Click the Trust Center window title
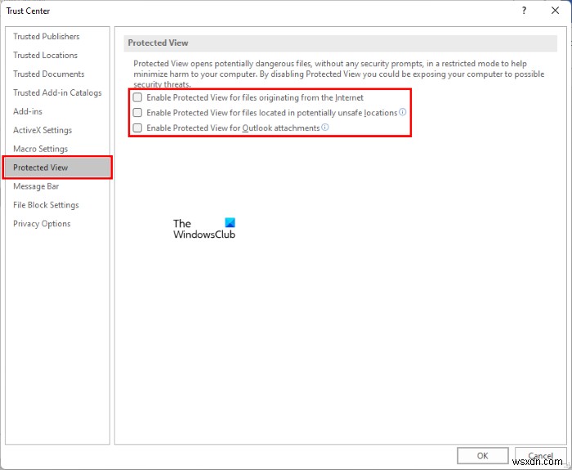 (28, 11)
